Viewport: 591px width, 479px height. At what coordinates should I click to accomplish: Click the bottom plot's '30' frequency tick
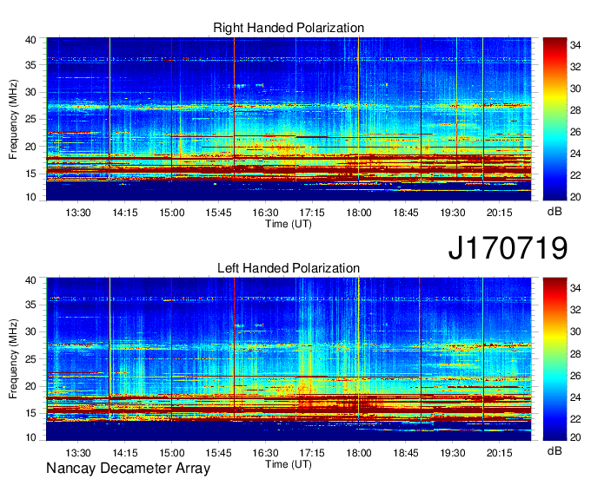pyautogui.click(x=30, y=331)
